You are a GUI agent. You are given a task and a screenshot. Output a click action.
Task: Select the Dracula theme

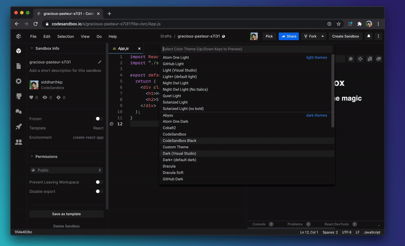pyautogui.click(x=247, y=166)
